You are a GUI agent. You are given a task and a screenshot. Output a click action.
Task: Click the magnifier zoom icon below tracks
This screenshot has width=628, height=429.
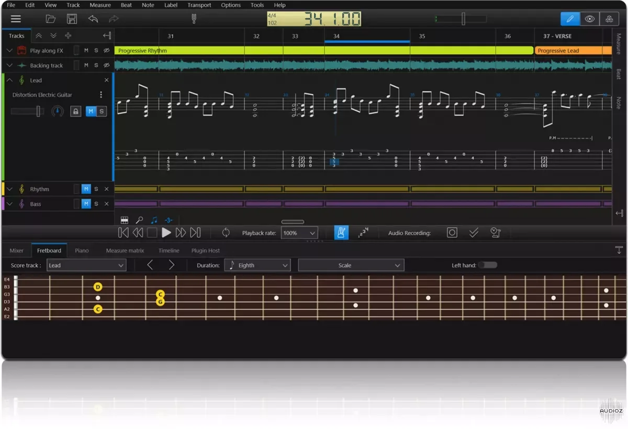[139, 220]
